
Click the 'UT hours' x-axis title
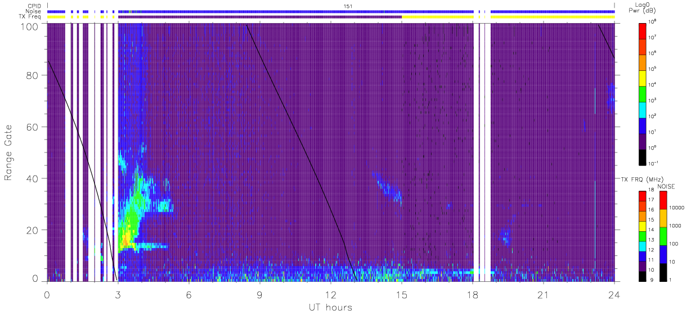pos(330,307)
